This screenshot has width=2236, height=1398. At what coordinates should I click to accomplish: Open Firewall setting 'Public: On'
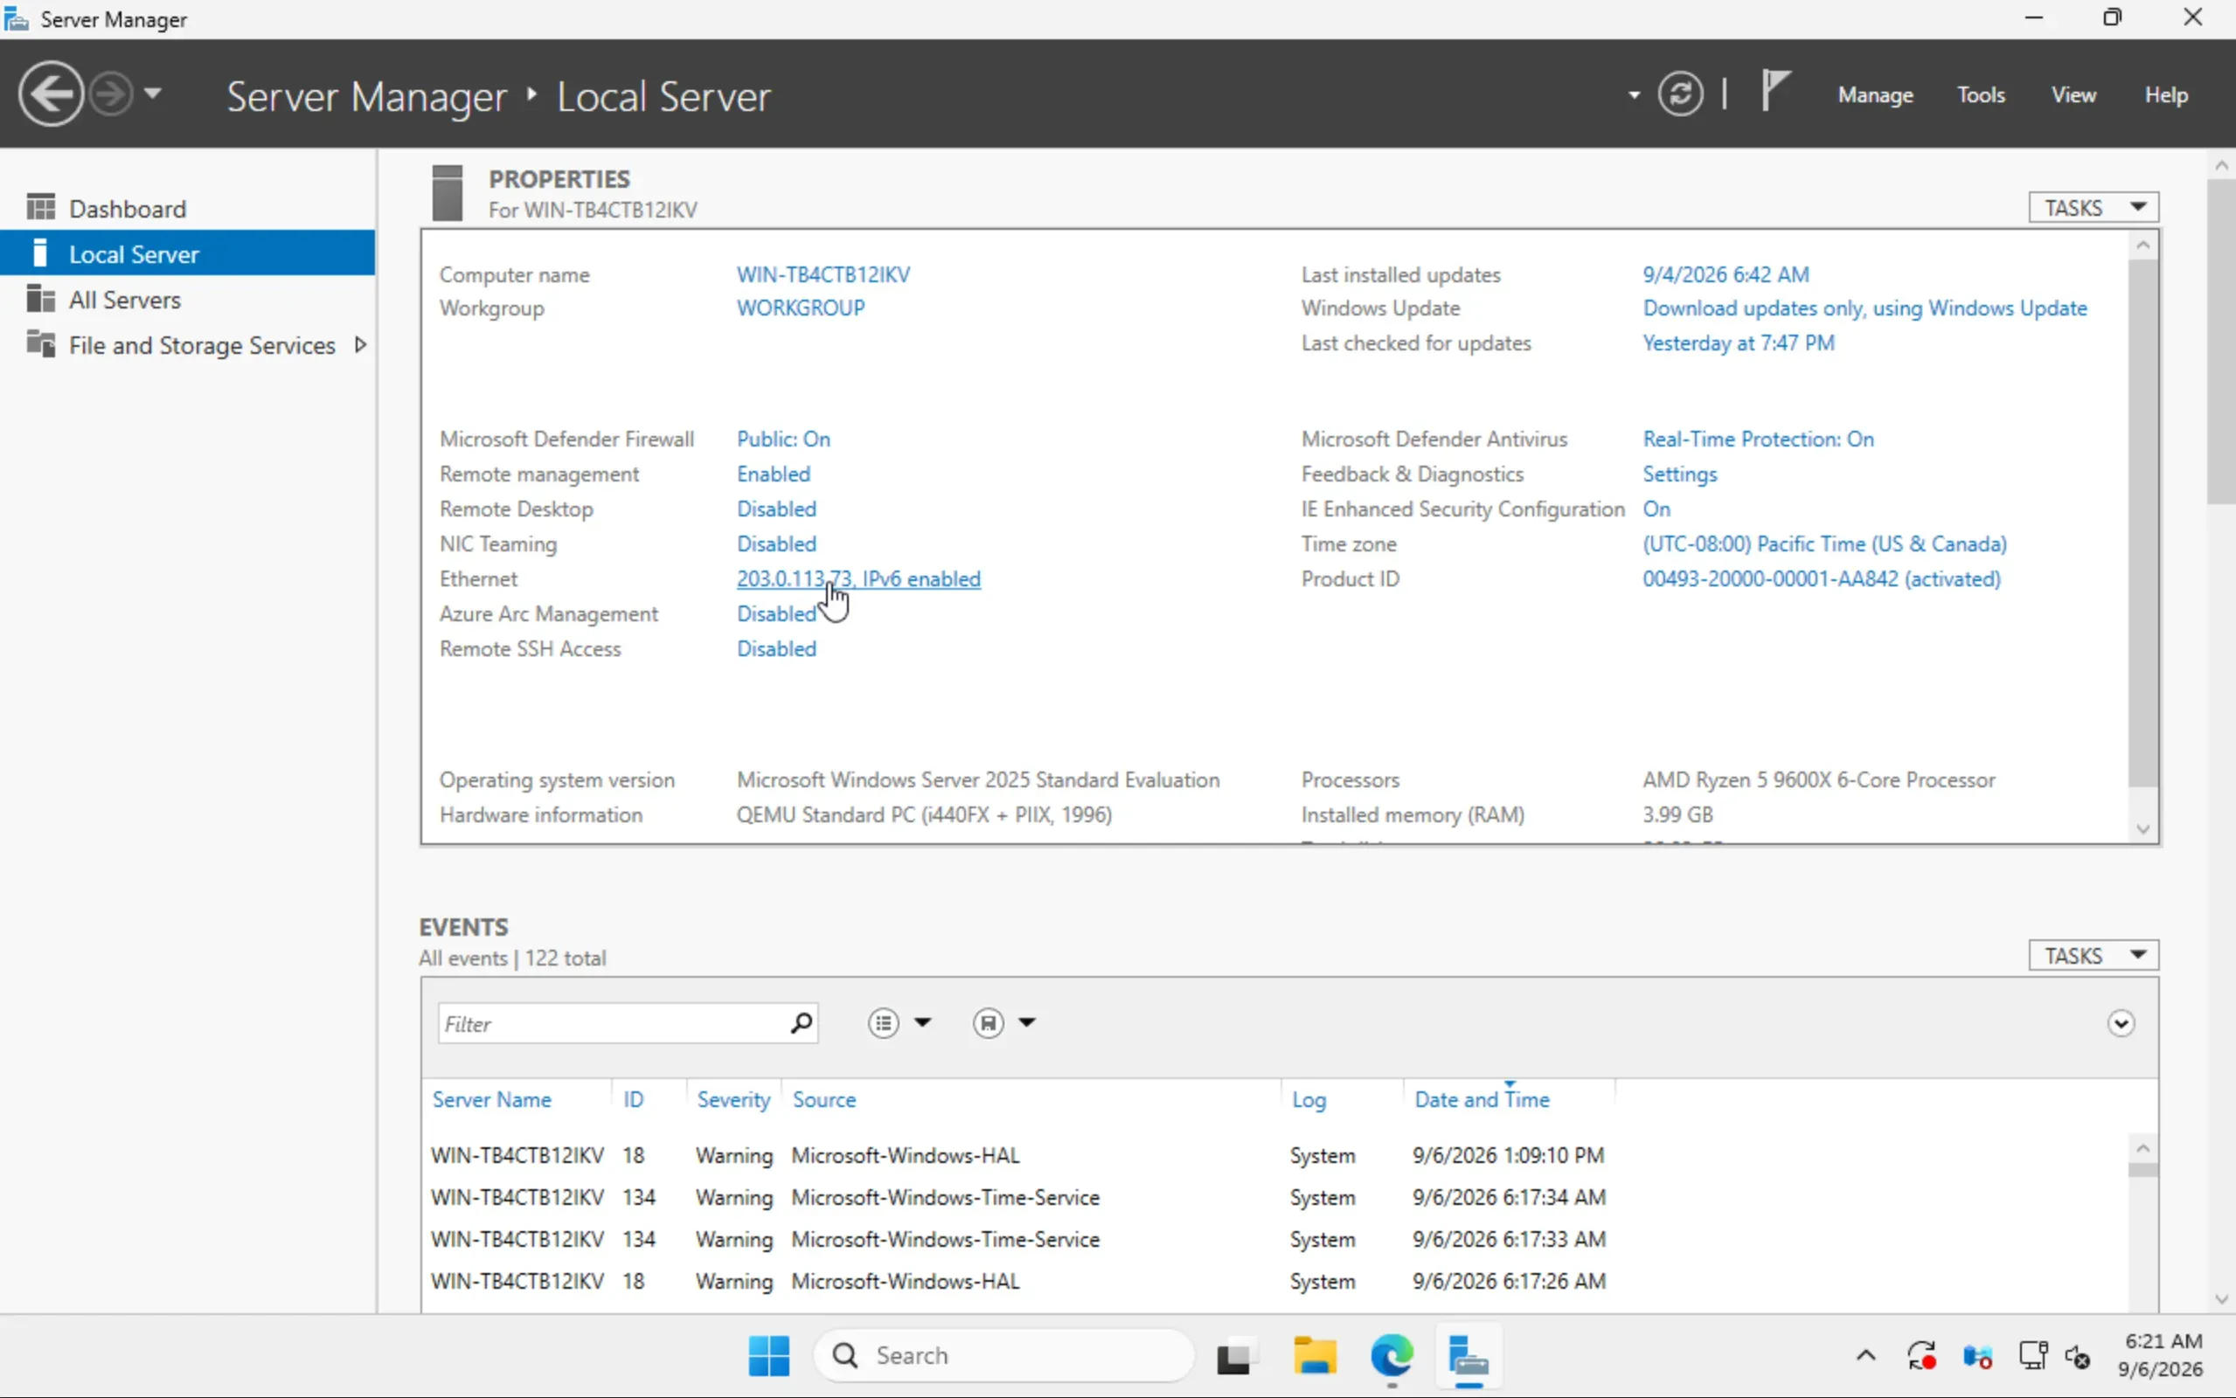(x=783, y=439)
